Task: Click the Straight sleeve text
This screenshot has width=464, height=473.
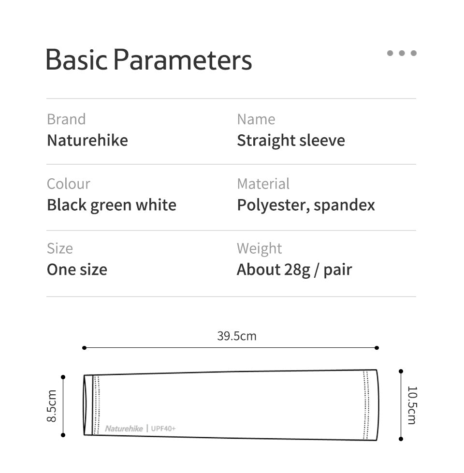Action: [x=291, y=141]
